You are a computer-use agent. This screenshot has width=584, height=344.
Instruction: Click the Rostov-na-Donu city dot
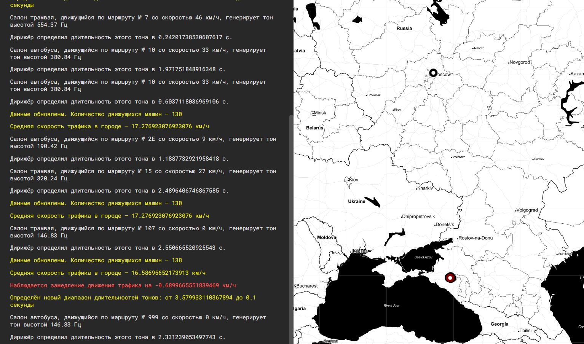coord(458,239)
